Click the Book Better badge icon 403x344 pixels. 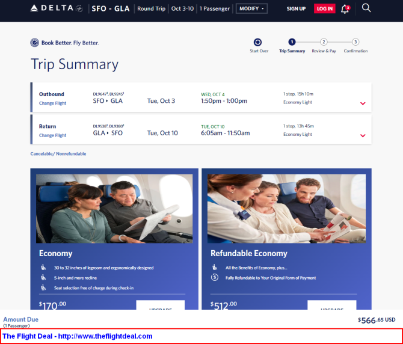pos(34,43)
